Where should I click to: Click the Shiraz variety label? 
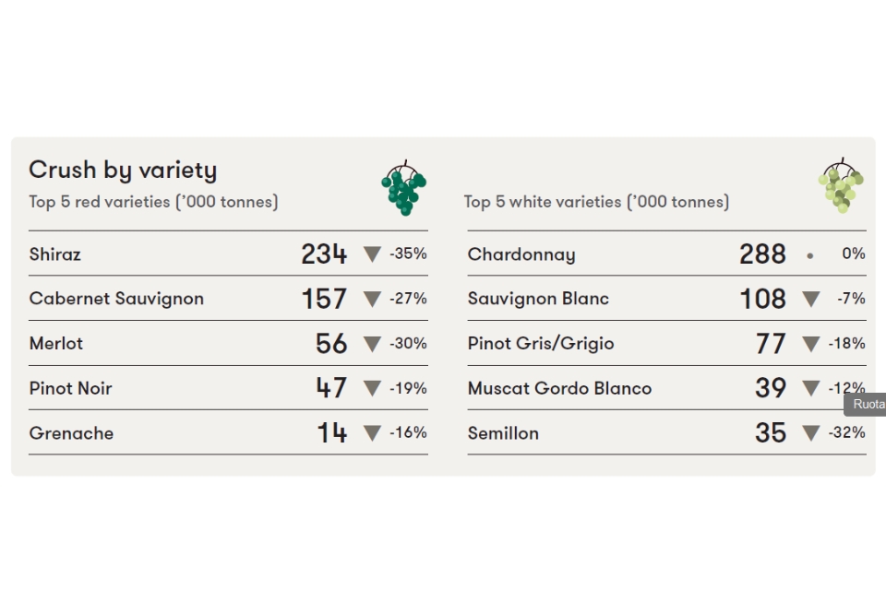pos(54,254)
